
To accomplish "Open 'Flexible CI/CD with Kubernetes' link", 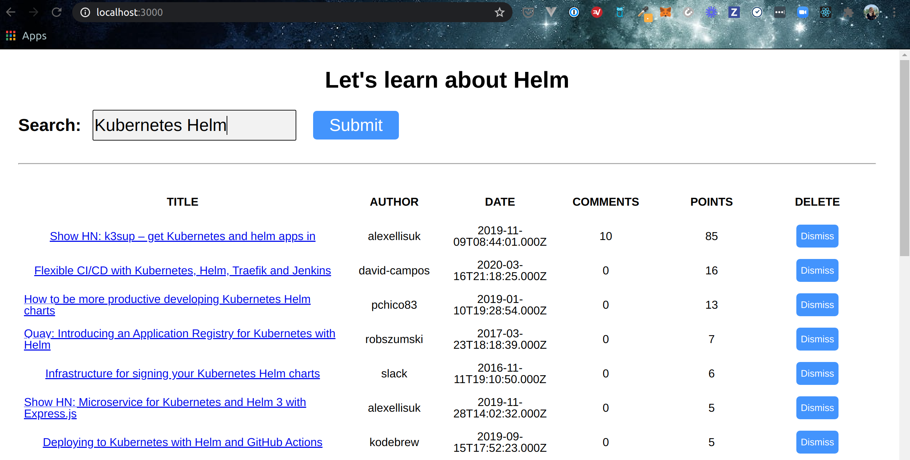I will (x=182, y=270).
